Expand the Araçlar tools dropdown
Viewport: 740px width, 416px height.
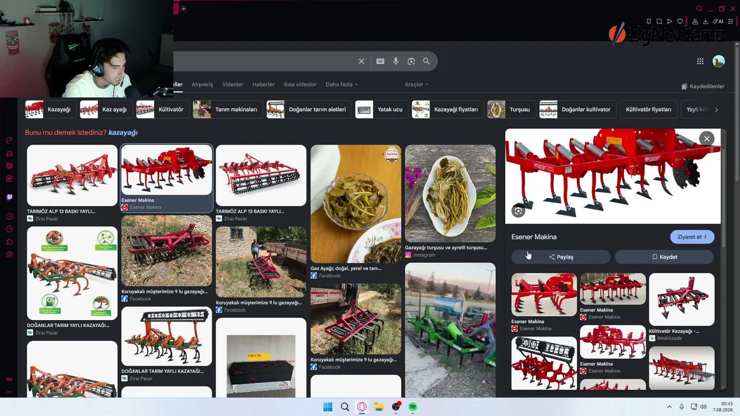tap(417, 84)
